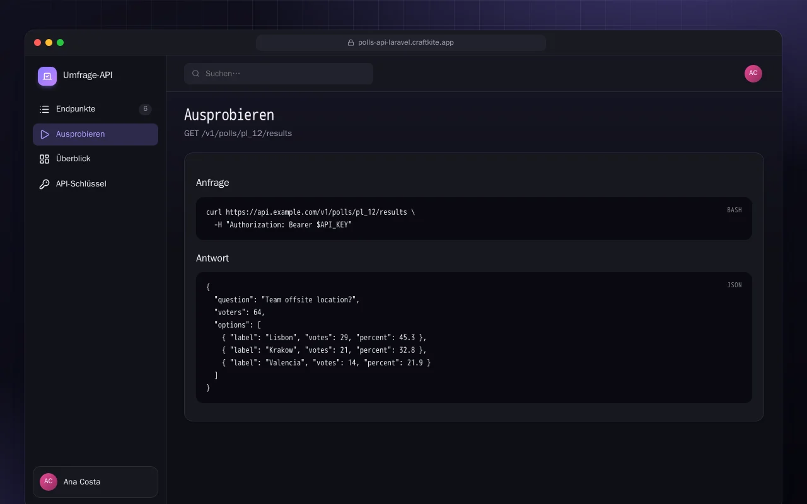Click the "voters": 64 line

point(240,312)
